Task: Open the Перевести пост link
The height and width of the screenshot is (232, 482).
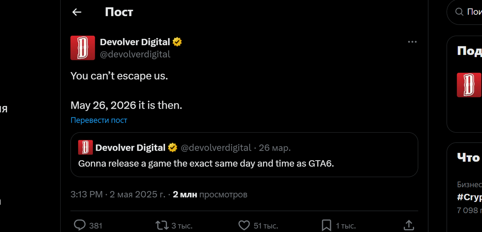Action: click(x=99, y=120)
